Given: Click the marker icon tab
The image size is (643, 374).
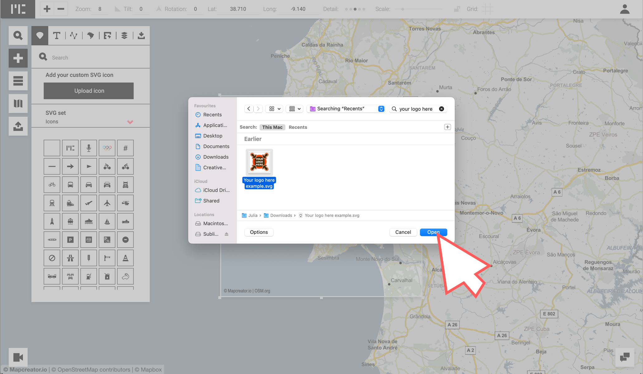Looking at the screenshot, I should (x=40, y=35).
